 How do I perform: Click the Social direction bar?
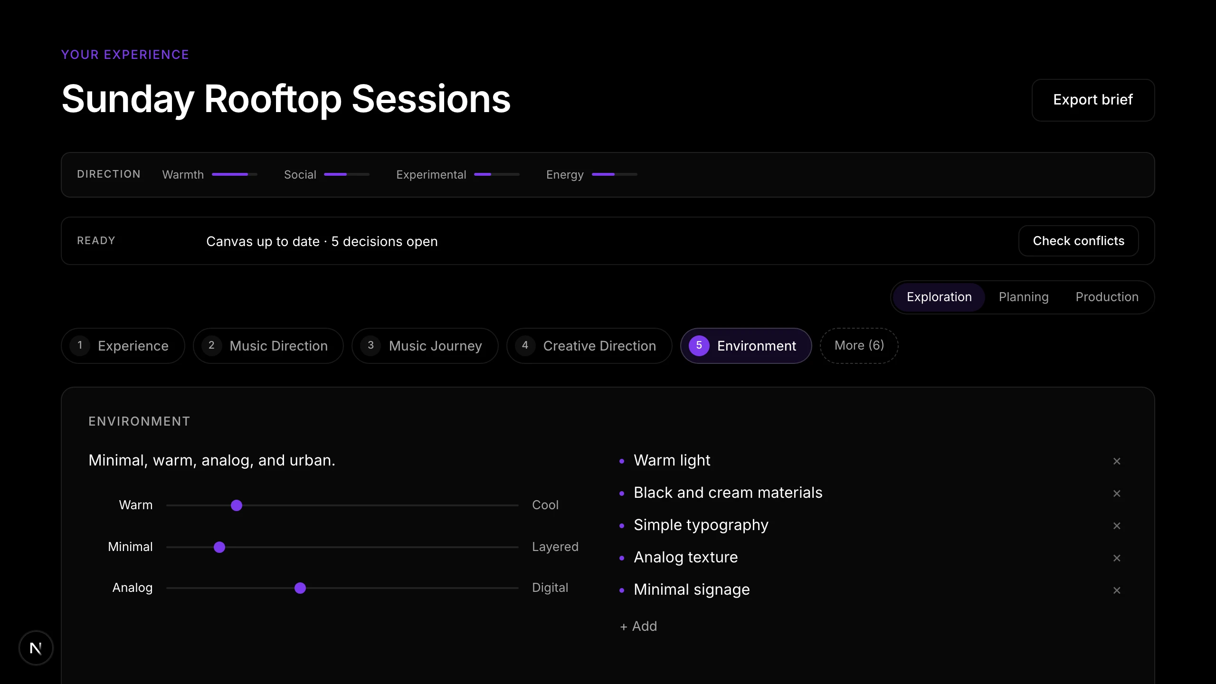point(347,174)
